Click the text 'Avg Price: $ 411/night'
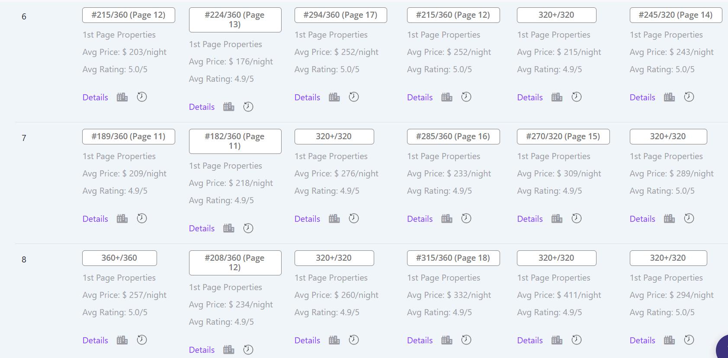This screenshot has width=728, height=358. click(x=559, y=295)
